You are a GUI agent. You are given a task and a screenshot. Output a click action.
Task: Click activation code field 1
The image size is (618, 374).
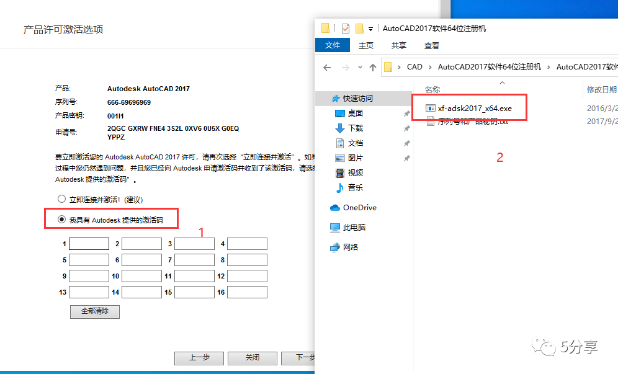point(89,244)
